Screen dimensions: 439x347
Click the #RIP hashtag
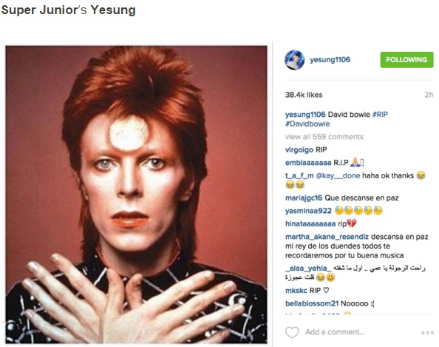(380, 115)
